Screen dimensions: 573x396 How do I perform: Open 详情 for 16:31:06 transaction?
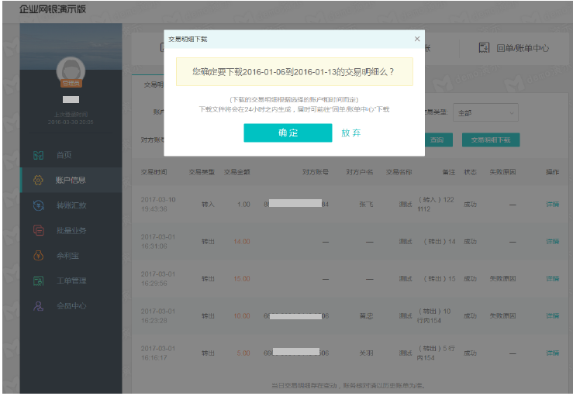click(552, 242)
